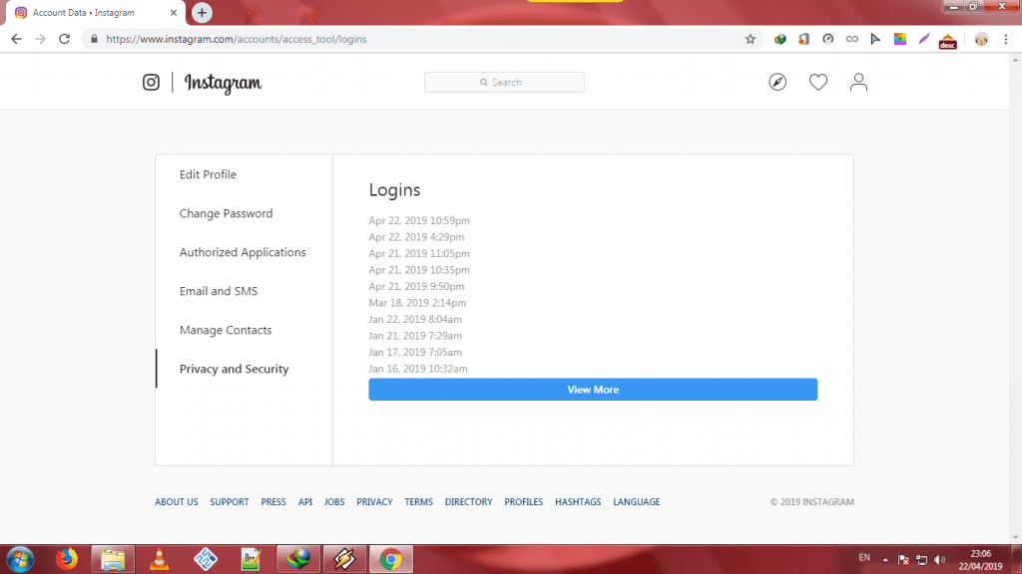Click Chrome icon in the taskbar
Image resolution: width=1022 pixels, height=574 pixels.
[x=391, y=559]
